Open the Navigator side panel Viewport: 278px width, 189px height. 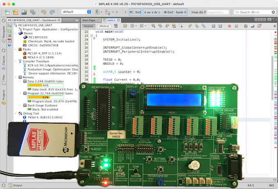click(4, 34)
